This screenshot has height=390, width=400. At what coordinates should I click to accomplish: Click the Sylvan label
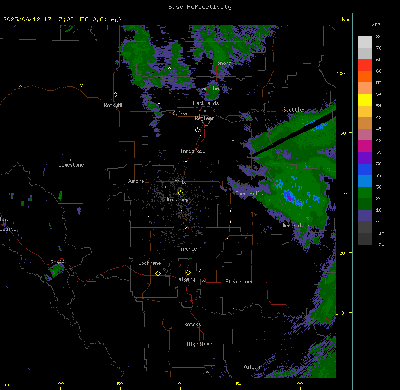pyautogui.click(x=181, y=113)
